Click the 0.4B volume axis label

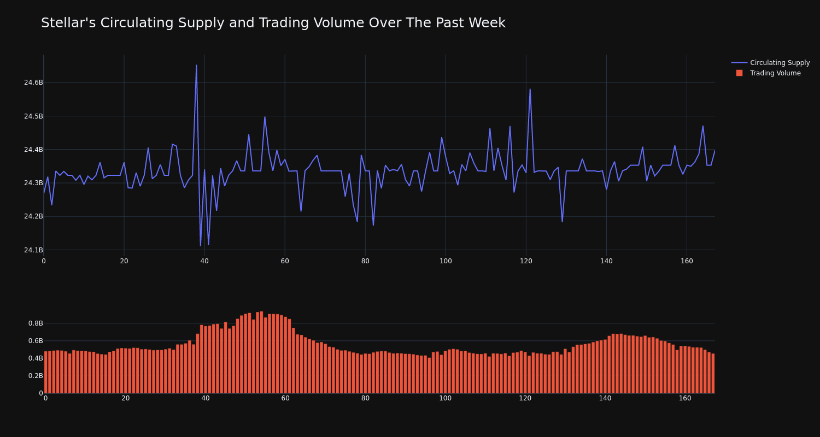pyautogui.click(x=36, y=358)
